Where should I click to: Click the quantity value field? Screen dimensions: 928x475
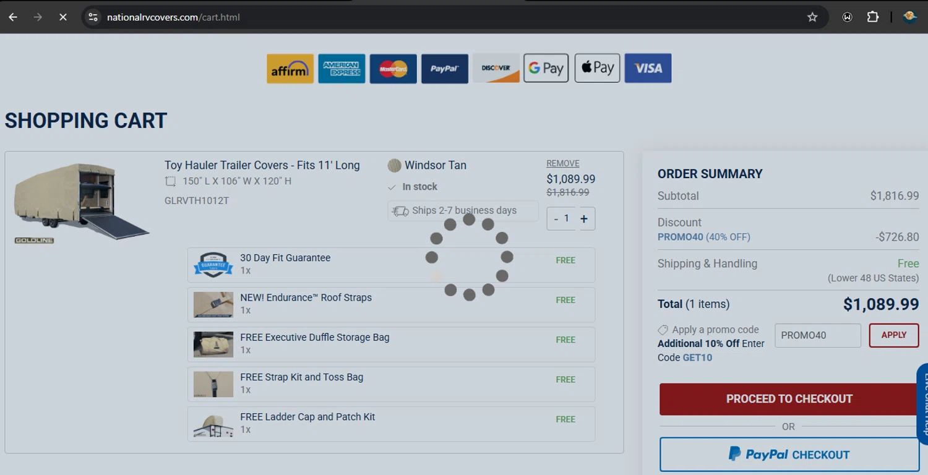click(567, 218)
